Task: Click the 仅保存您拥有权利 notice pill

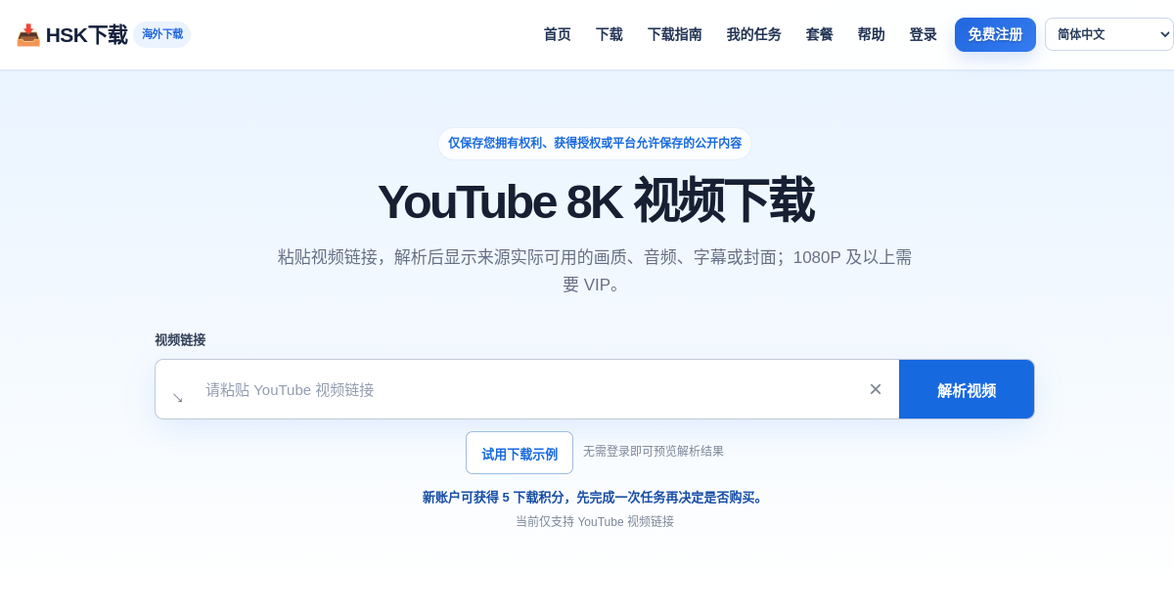Action: coord(595,144)
